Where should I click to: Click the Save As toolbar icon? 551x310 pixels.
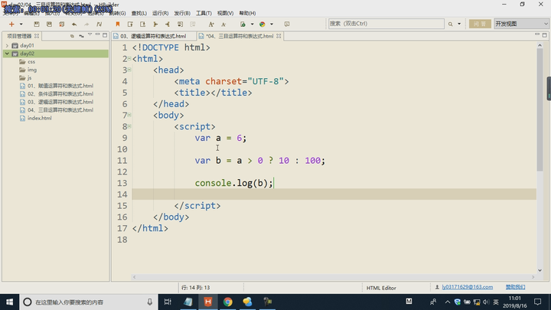coord(49,24)
